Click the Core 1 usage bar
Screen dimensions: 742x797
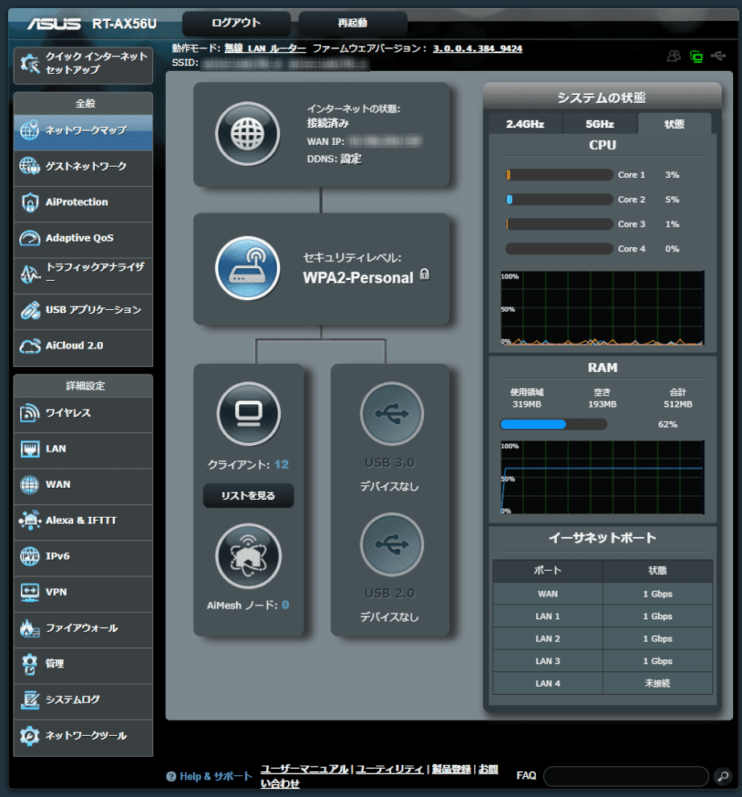coord(559,175)
